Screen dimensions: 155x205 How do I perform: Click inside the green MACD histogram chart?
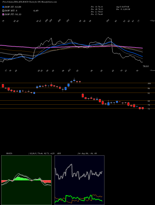(26, 180)
